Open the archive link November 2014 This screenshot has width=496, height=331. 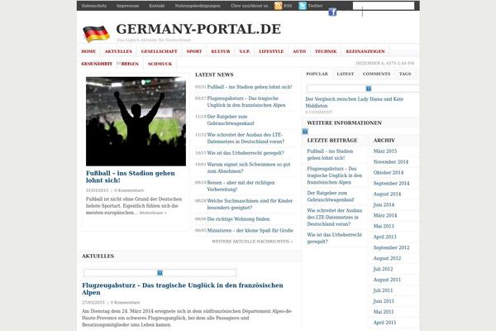pyautogui.click(x=391, y=162)
